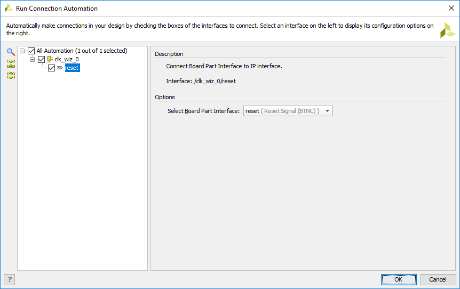Click the Vivado logo in title bar

tap(9, 8)
